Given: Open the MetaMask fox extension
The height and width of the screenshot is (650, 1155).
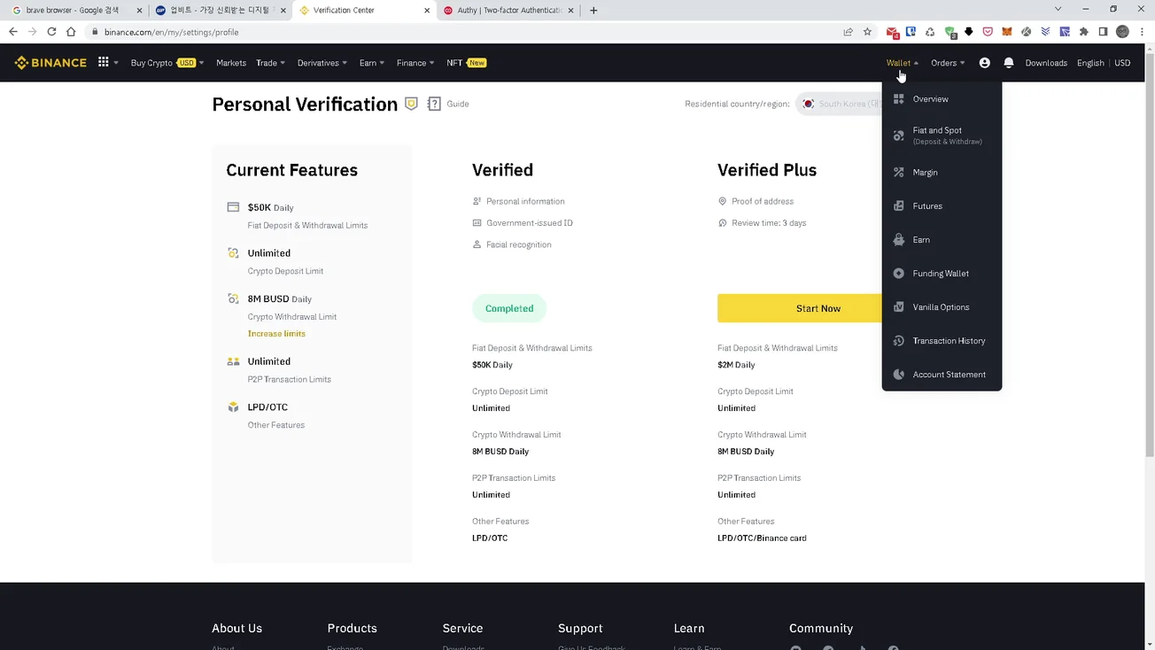Looking at the screenshot, I should pos(1007,32).
